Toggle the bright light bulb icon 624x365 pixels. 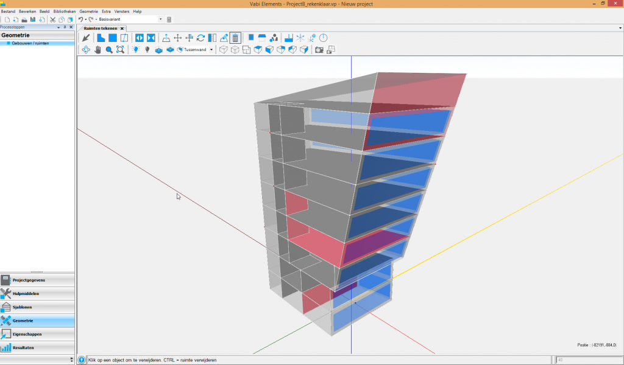coord(135,49)
